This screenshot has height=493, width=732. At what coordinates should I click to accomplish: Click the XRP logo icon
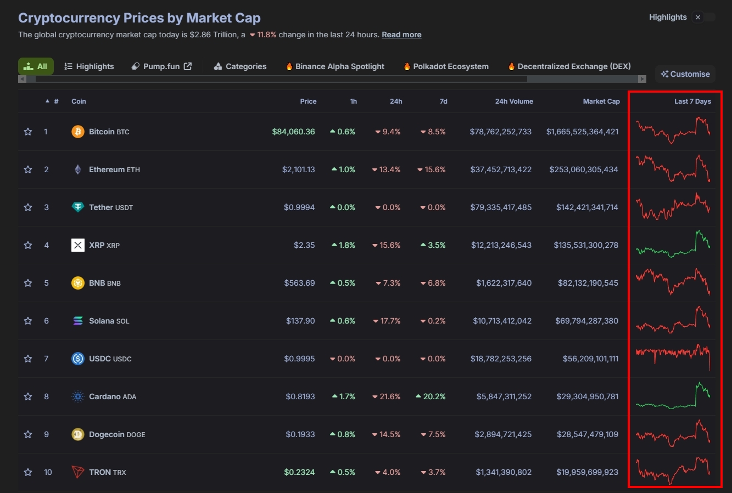pyautogui.click(x=78, y=245)
